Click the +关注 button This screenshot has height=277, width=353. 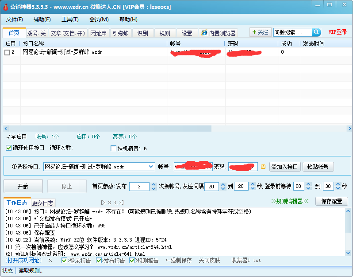260,32
